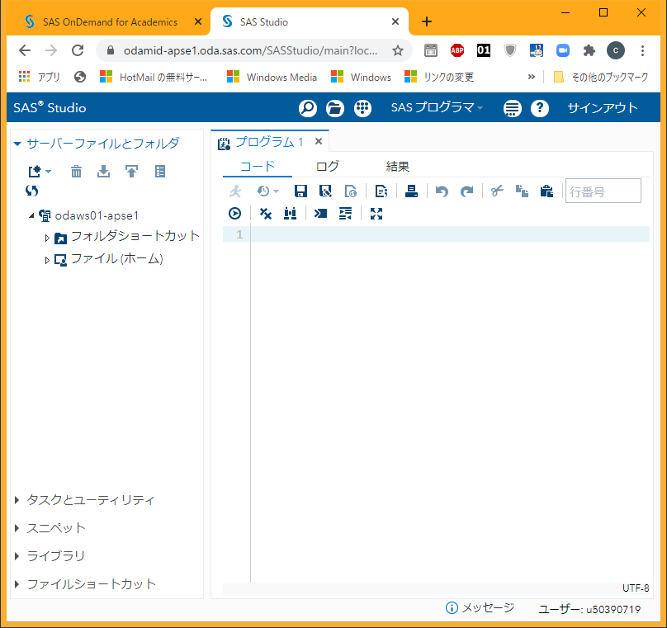Open the new options grid icon in header

pyautogui.click(x=362, y=108)
